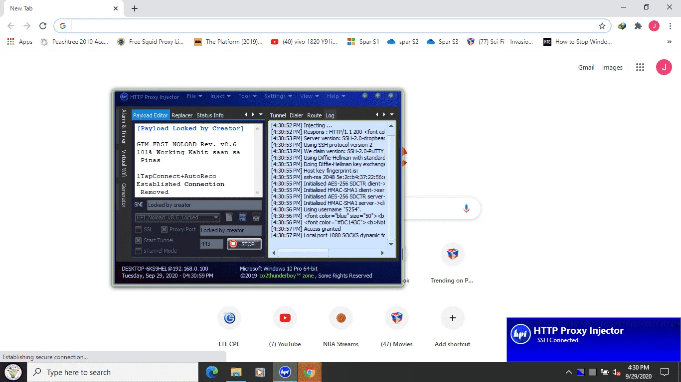681x382 pixels.
Task: Switch to the Dialer tab
Action: coord(297,115)
